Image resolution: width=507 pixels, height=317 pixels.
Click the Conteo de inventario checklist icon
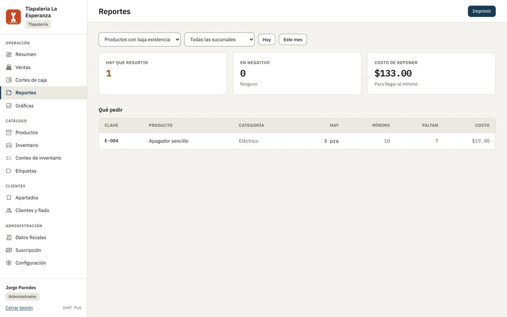coord(9,158)
